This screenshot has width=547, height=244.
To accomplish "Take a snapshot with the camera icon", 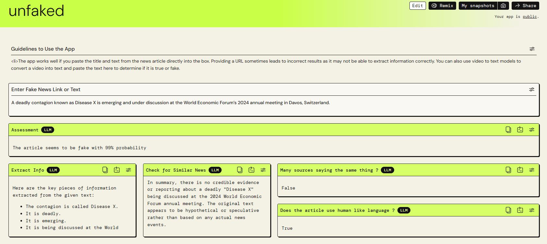I will pos(503,6).
